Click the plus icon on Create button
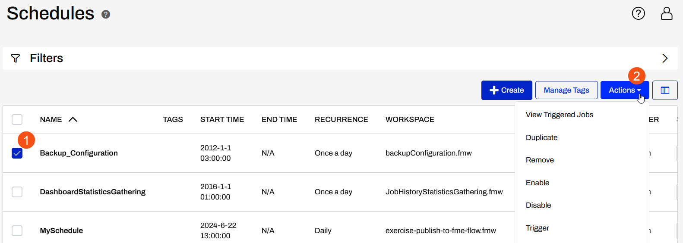This screenshot has width=683, height=243. (494, 90)
